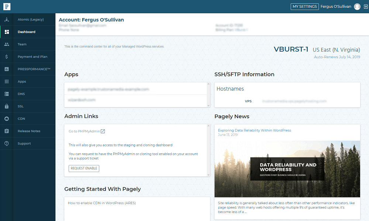Click the Apps list scroll-down arrow
This screenshot has height=221, width=369.
[208, 105]
